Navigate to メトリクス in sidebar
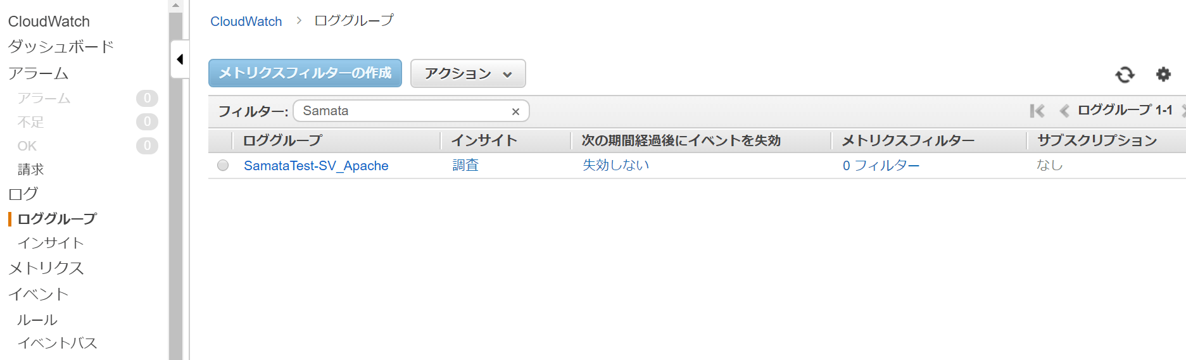This screenshot has height=360, width=1186. pyautogui.click(x=46, y=268)
